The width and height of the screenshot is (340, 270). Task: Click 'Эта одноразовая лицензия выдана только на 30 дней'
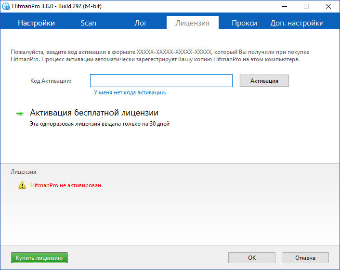click(x=100, y=124)
